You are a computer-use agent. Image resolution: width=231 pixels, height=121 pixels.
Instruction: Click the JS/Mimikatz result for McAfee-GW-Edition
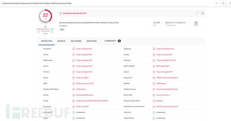(x=81, y=89)
